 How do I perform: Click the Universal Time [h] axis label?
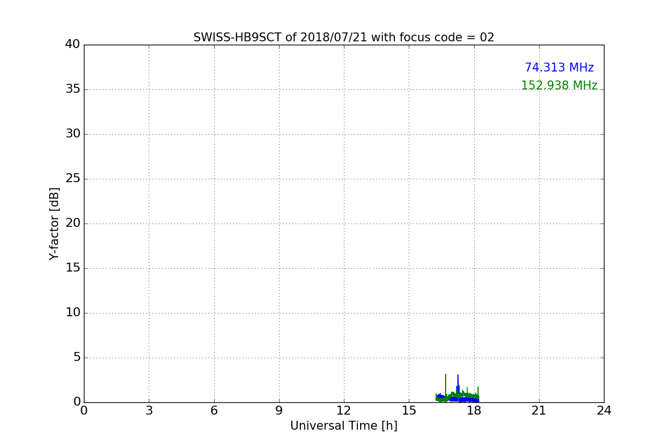coord(344,426)
